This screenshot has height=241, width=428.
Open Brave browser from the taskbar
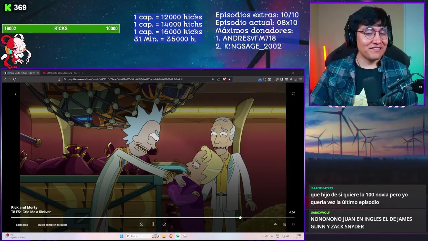tap(171, 236)
